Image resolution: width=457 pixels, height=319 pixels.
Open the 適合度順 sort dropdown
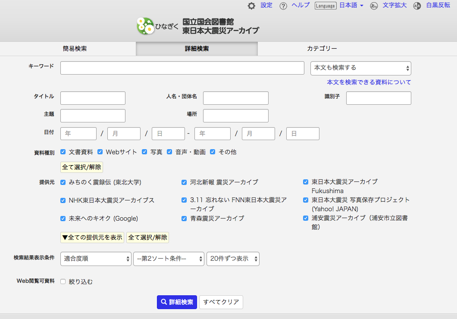coord(96,259)
